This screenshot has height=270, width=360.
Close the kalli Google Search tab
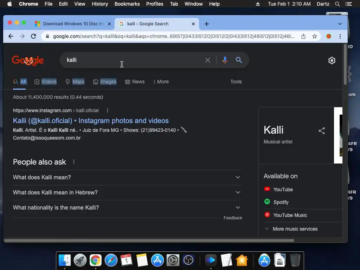pos(193,24)
